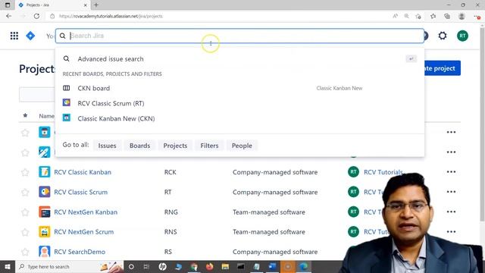Open RCV Tutorials lead link in Kanban row

(383, 172)
